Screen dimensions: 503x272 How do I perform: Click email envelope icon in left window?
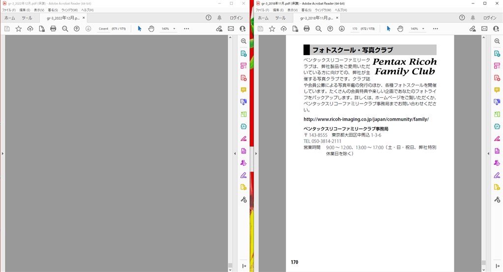pos(231,29)
